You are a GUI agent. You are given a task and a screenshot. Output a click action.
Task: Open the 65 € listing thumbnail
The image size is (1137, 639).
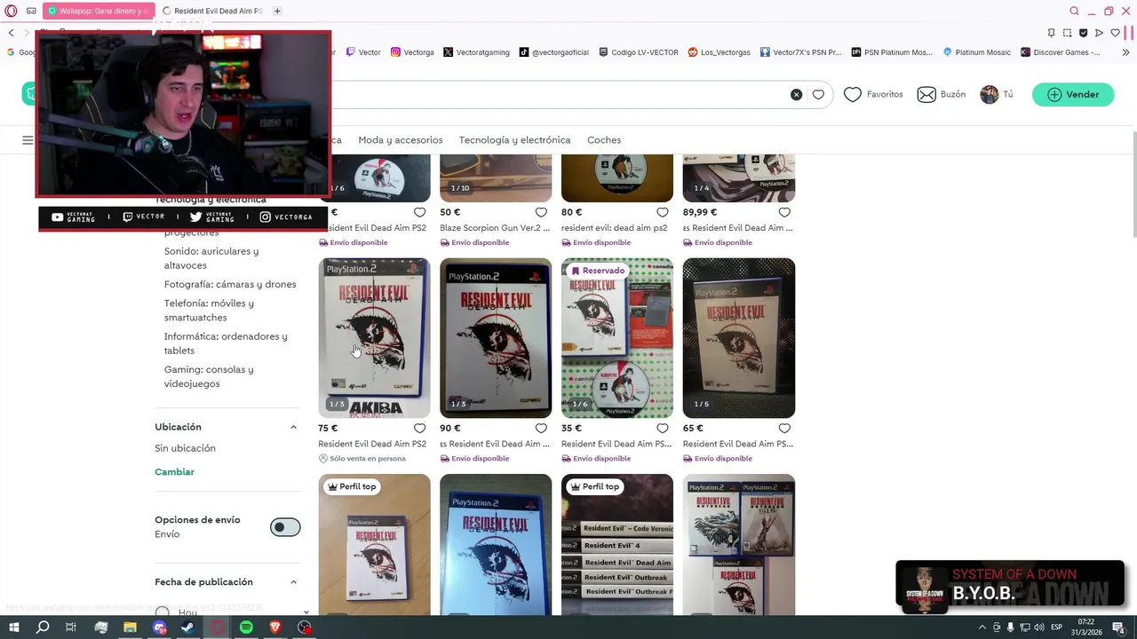click(x=739, y=337)
